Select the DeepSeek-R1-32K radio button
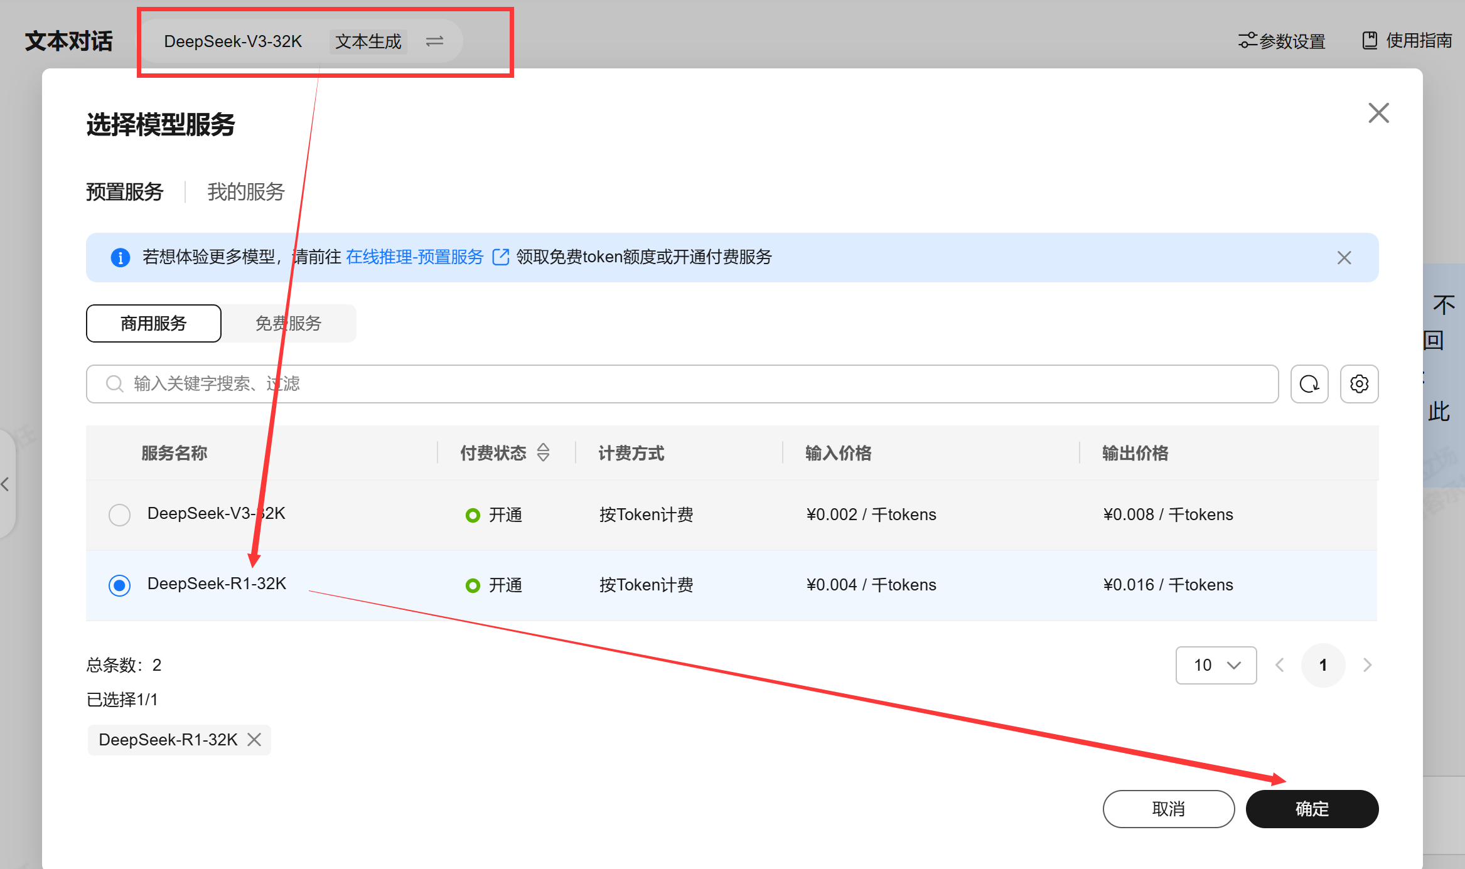The image size is (1465, 869). pyautogui.click(x=119, y=585)
